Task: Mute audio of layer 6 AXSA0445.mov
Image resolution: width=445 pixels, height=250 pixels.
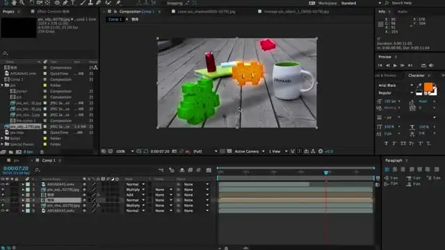Action: [x=8, y=210]
